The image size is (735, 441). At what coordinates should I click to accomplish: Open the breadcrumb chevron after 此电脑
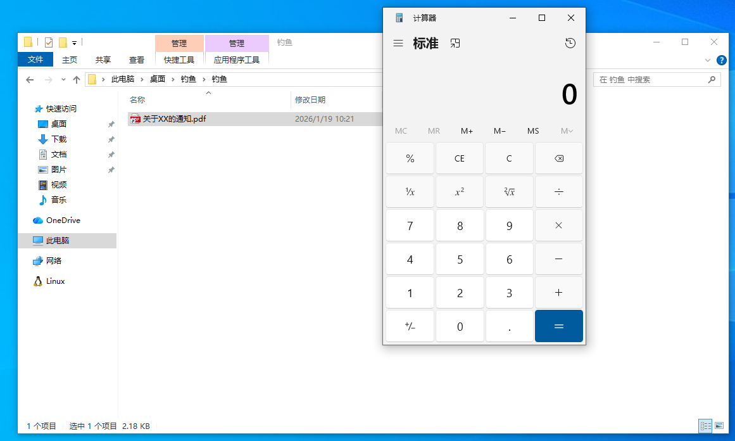pyautogui.click(x=142, y=79)
